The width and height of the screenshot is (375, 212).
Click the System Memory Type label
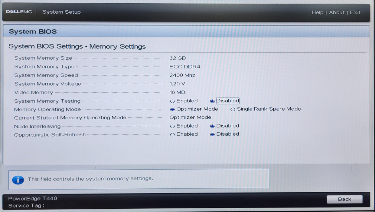point(44,67)
